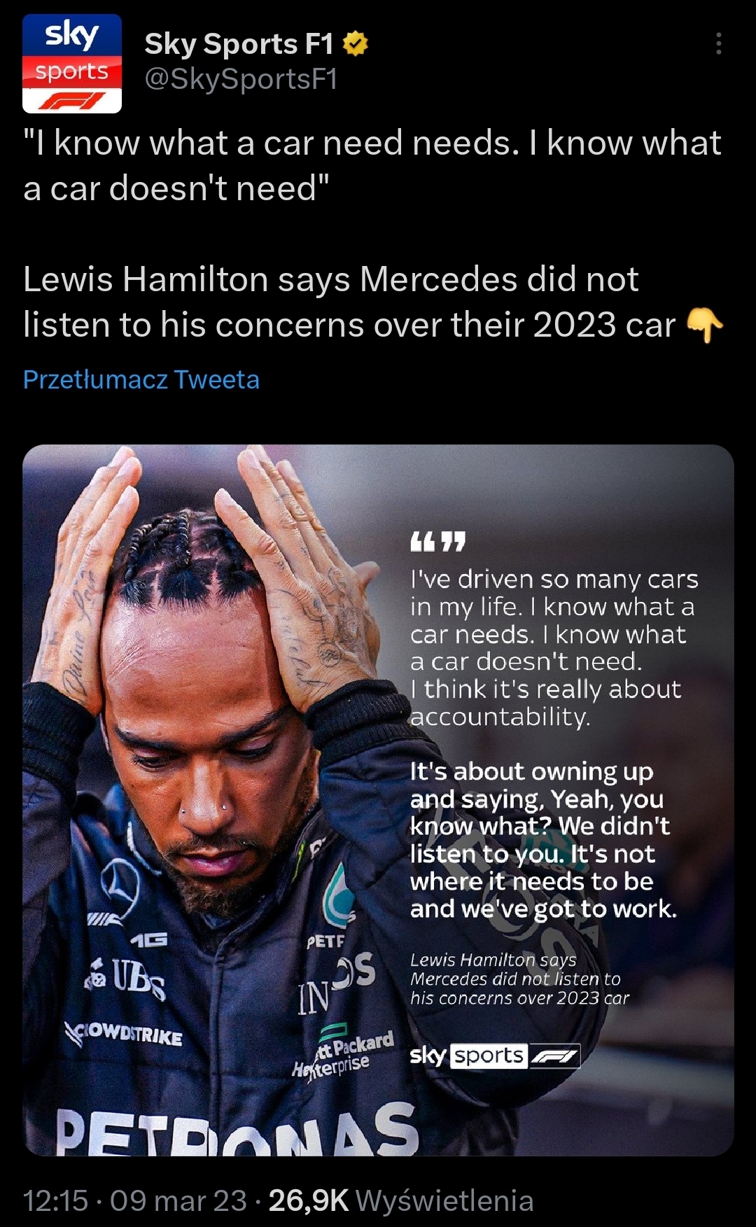756x1227 pixels.
Task: Tap the italic caption "Lewis Hamilton says Mercedes did not listen"
Action: tap(519, 979)
